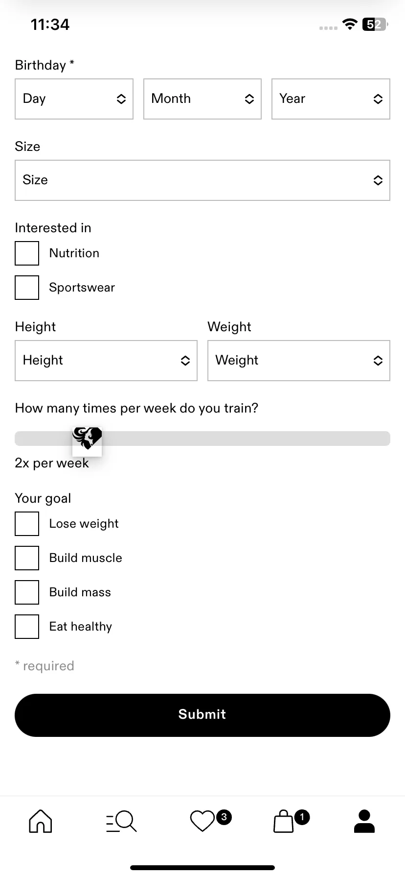
Task: Open the shopping bag icon
Action: (x=283, y=821)
